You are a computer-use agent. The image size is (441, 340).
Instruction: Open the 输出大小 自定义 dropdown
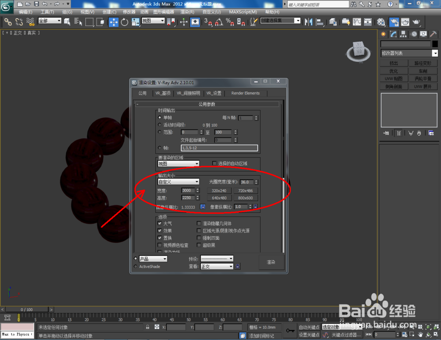[178, 181]
